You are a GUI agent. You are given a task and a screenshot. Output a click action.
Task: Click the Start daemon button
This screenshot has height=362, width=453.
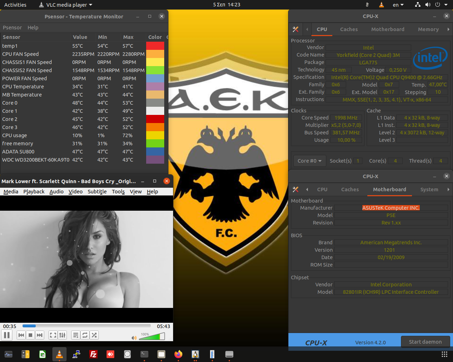click(x=425, y=342)
